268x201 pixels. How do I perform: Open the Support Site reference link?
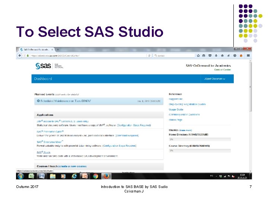[x=176, y=99]
